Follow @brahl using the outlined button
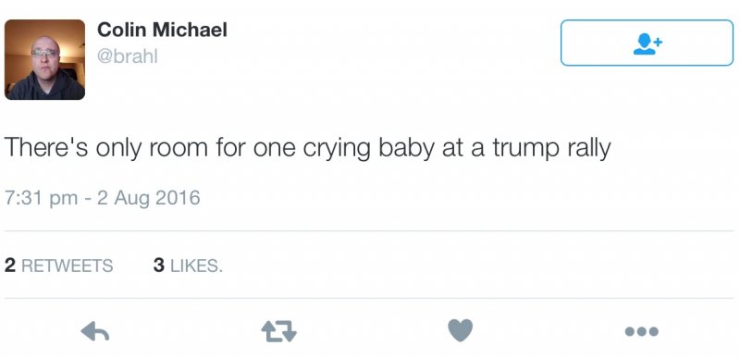Viewport: 740px width, 358px height. click(647, 43)
